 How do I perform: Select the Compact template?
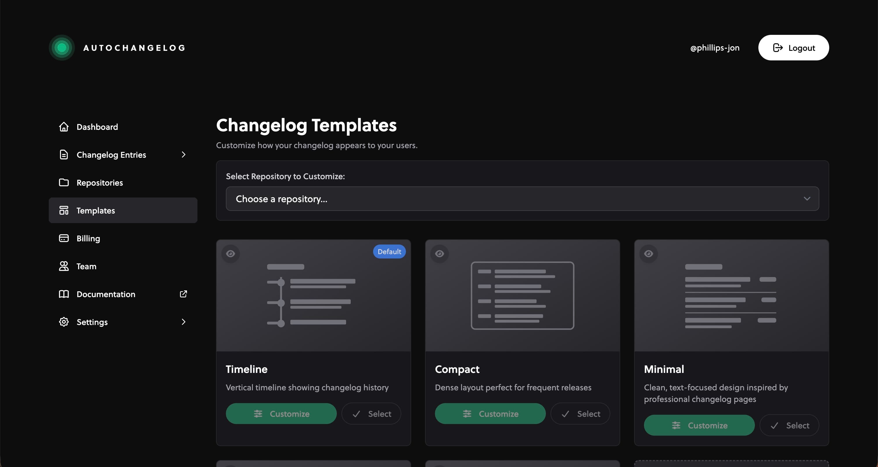tap(580, 414)
